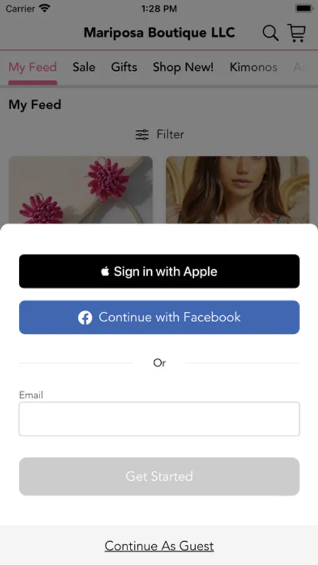Open the search magnifier icon
This screenshot has height=565, width=318.
pos(270,33)
